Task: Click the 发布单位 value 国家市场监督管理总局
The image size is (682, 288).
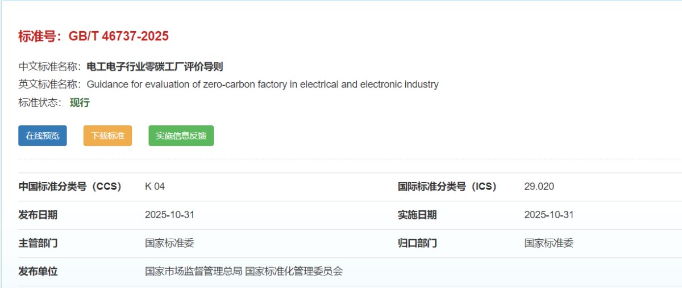Action: click(x=194, y=272)
